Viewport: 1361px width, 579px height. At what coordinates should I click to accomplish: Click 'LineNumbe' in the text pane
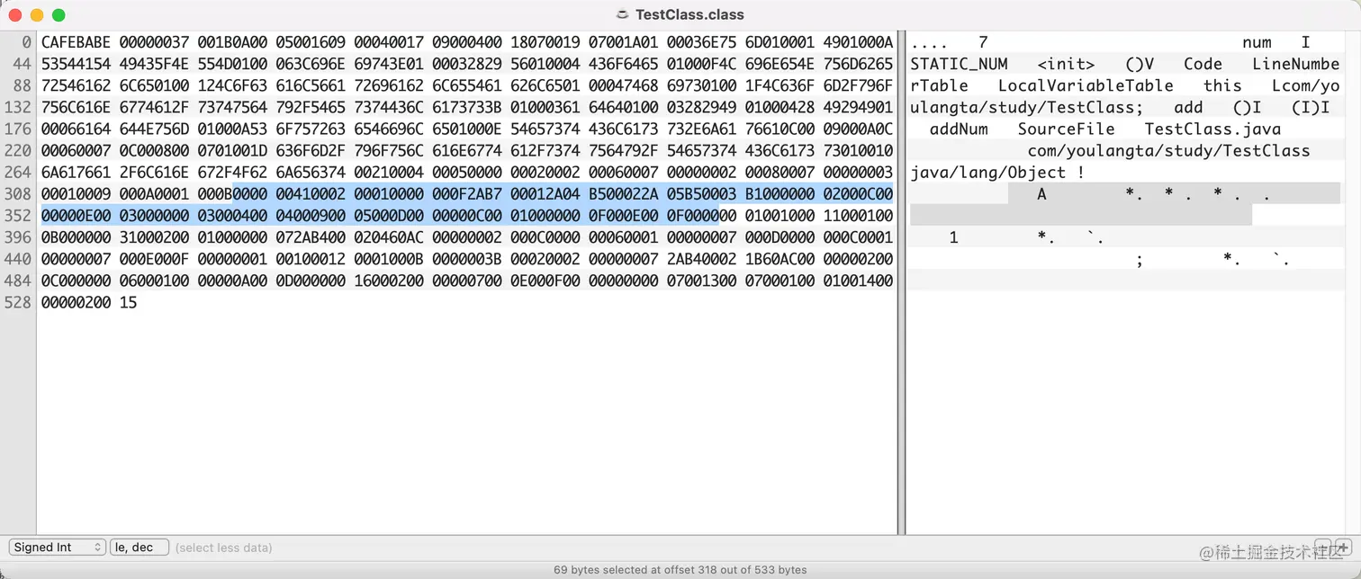(1296, 64)
